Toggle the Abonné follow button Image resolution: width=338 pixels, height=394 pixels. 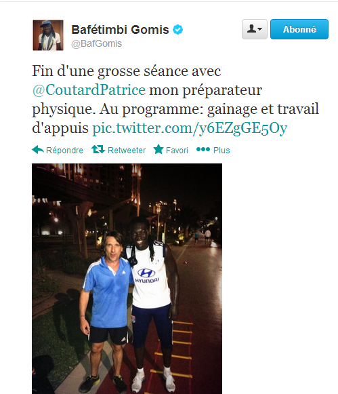(x=299, y=29)
